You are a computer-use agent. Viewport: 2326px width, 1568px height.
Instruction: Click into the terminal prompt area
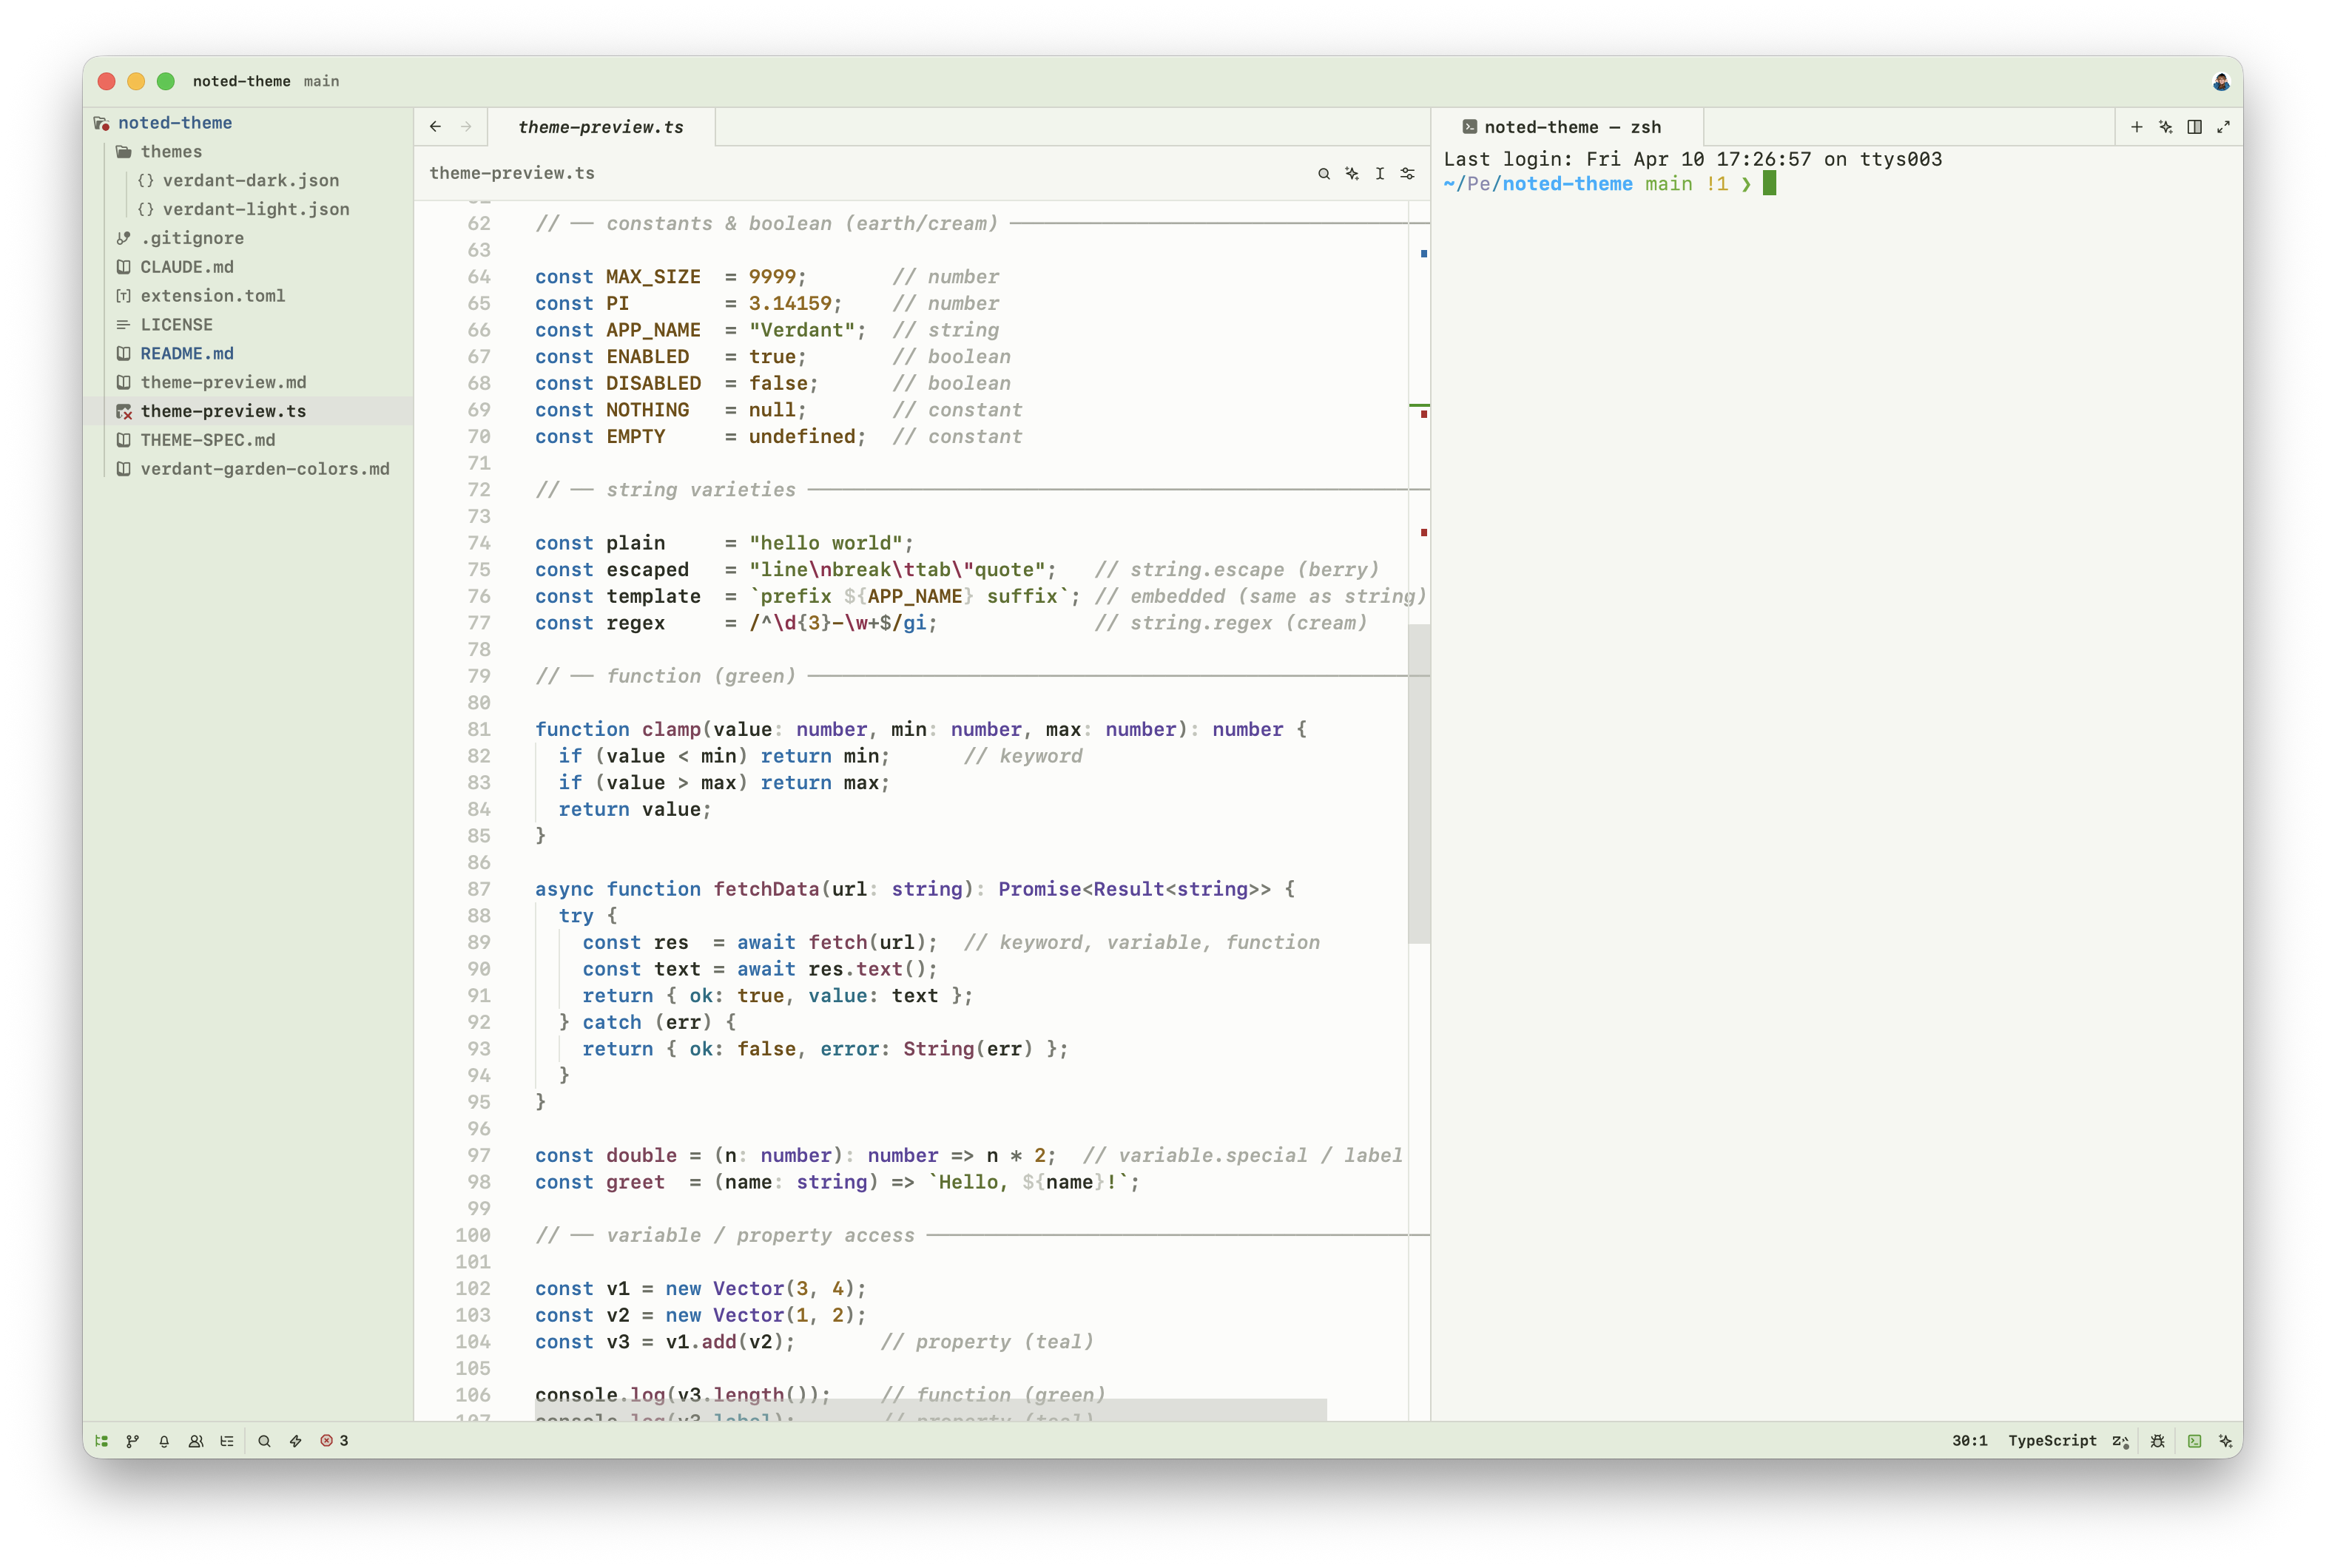point(1769,184)
